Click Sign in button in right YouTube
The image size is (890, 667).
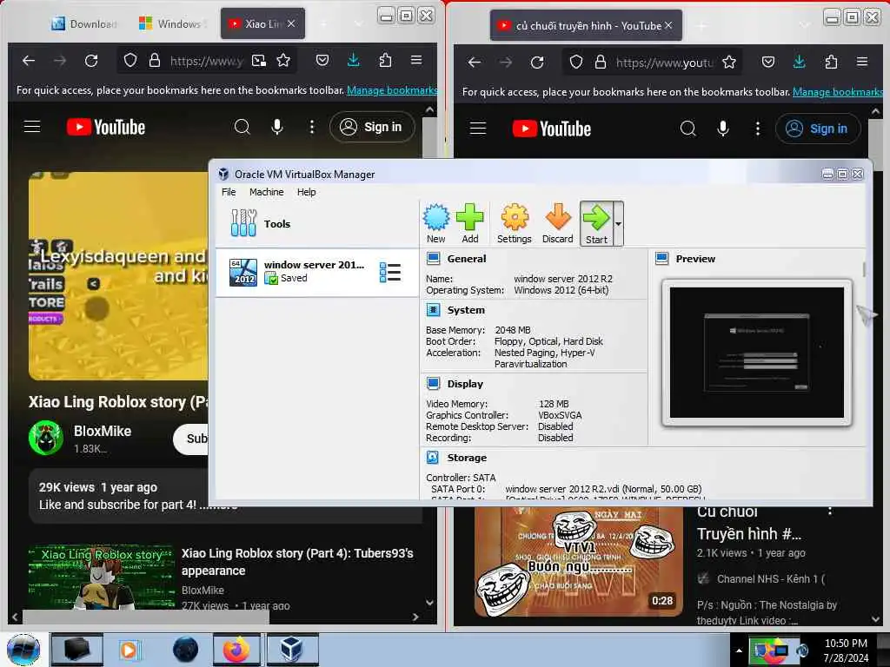pyautogui.click(x=818, y=129)
